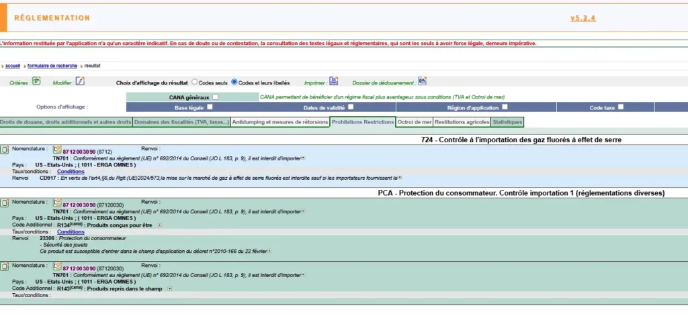Screen dimensions: 688x322
Task: Click the Imprimer print icon
Action: pyautogui.click(x=333, y=81)
